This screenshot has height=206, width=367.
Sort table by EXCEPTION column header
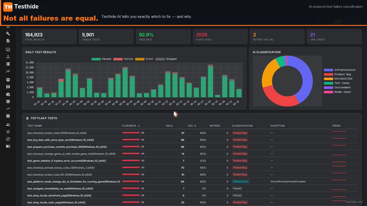[277, 126]
